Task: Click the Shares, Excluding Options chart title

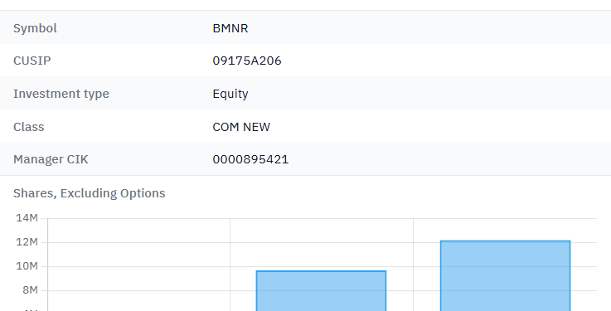Action: point(90,193)
